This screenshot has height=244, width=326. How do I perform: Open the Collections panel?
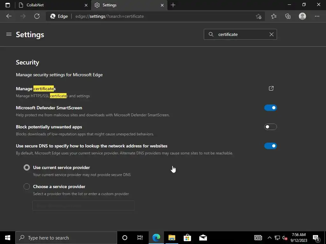click(x=288, y=16)
